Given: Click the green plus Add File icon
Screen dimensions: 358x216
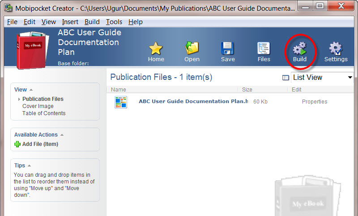Looking at the screenshot, I should coord(17,144).
